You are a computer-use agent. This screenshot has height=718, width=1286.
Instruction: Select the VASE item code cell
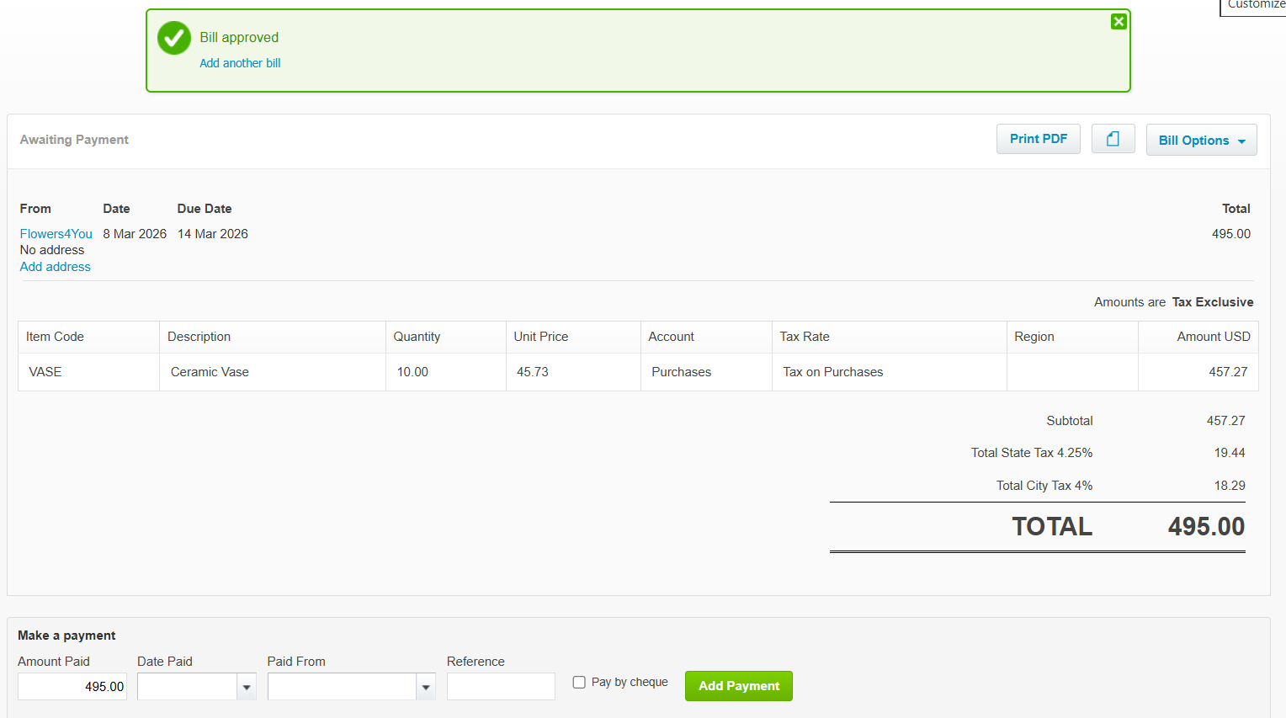point(88,372)
